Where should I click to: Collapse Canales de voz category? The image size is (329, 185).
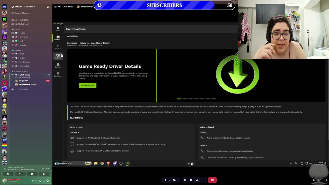click(x=21, y=71)
